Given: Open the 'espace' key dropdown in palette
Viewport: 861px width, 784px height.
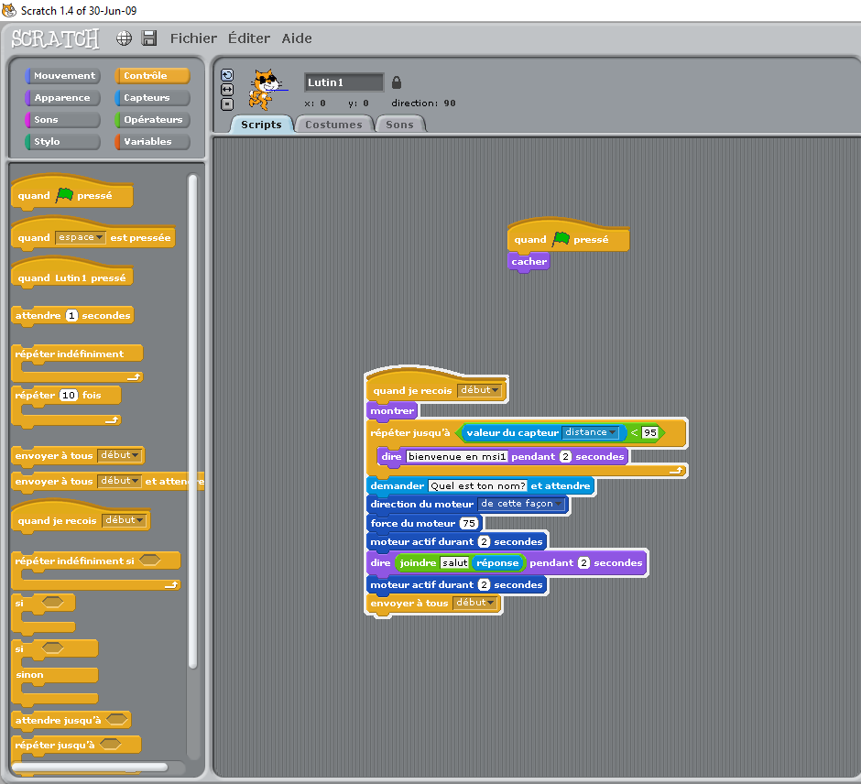Looking at the screenshot, I should click(81, 238).
